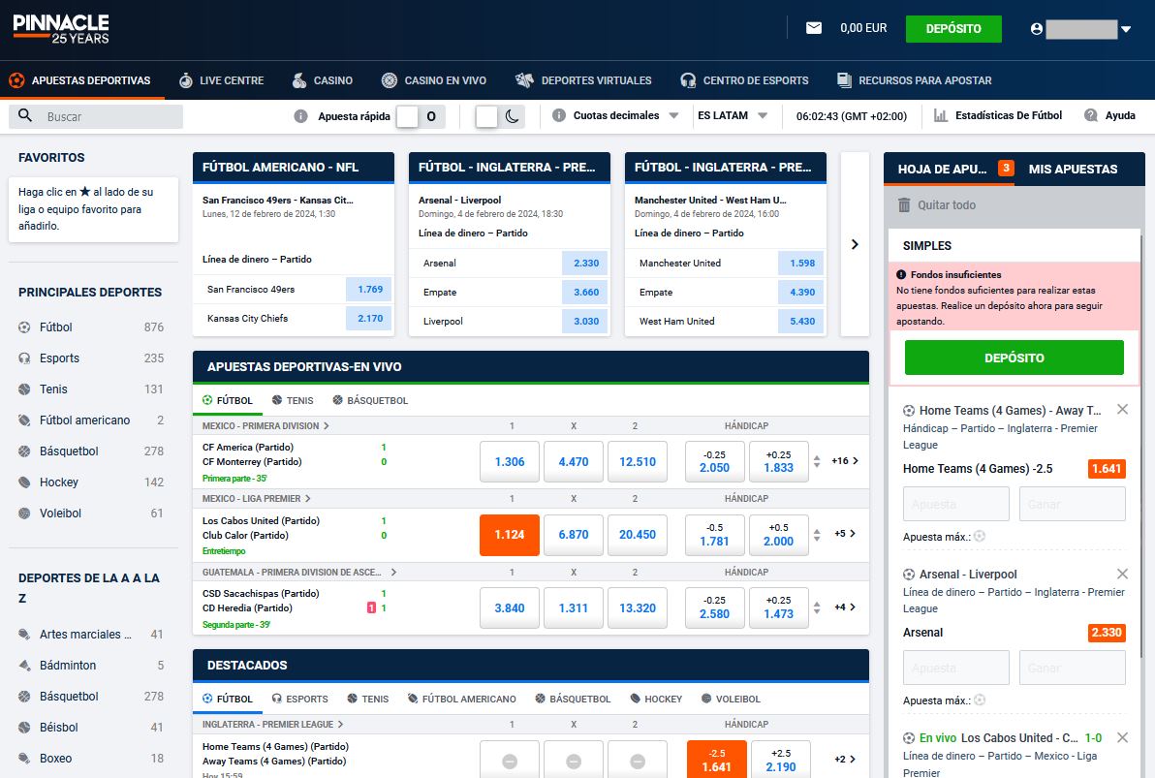Screen dimensions: 1155x778
Task: Click the Buscar search field
Action: [x=96, y=116]
